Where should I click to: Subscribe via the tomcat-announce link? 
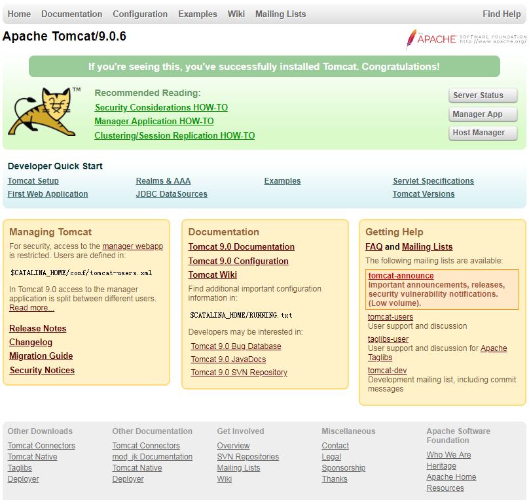(401, 275)
